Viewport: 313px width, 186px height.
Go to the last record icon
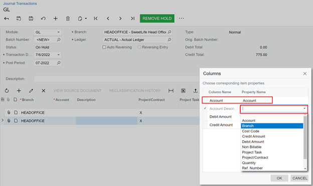tap(132, 19)
